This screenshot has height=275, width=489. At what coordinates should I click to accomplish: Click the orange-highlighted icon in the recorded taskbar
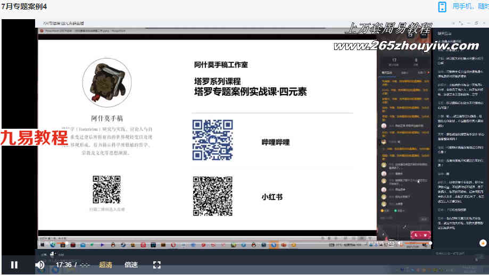click(273, 245)
